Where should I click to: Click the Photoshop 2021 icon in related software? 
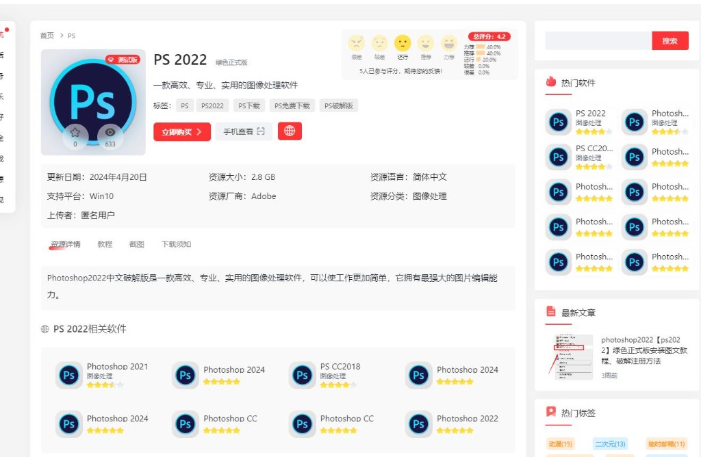pyautogui.click(x=69, y=376)
